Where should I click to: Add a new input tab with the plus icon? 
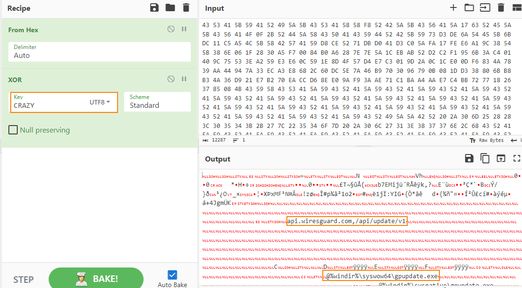coord(453,8)
